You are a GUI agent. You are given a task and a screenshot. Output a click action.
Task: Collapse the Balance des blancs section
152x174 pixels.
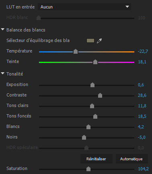click(x=2, y=29)
